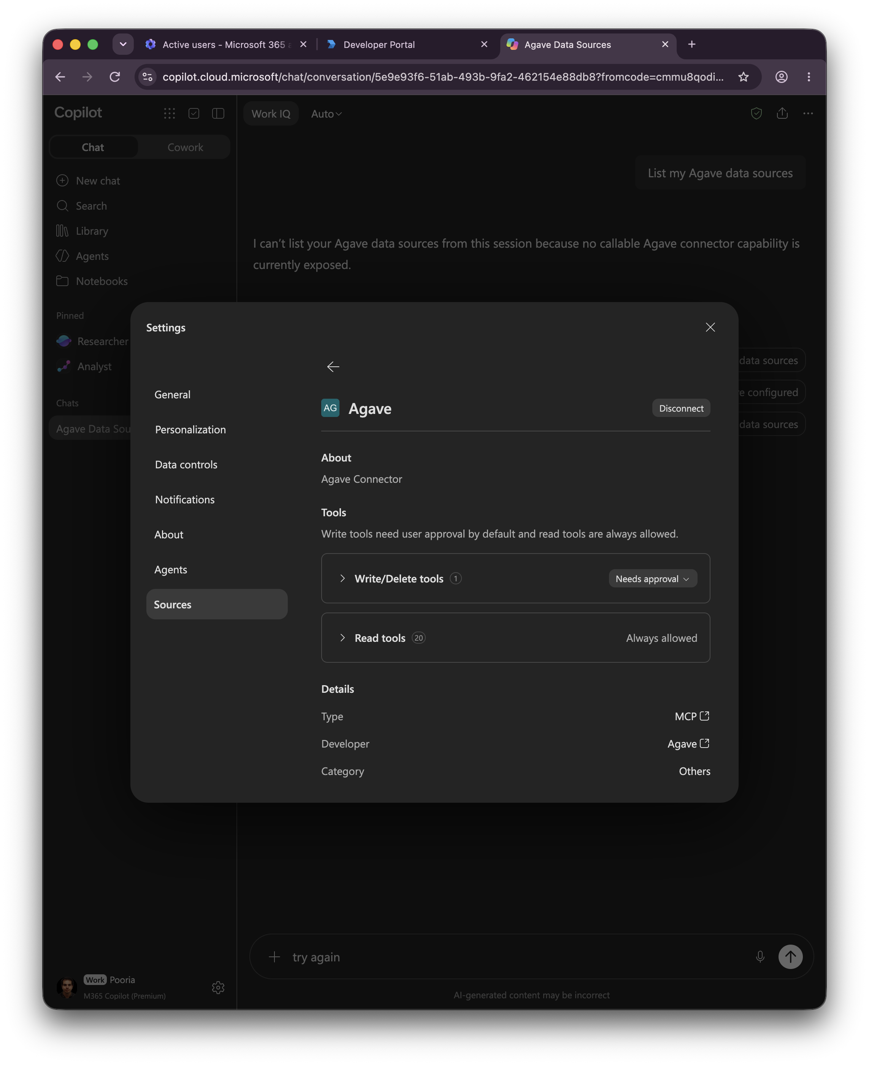Click the share conversation icon
The image size is (869, 1066).
click(x=782, y=114)
